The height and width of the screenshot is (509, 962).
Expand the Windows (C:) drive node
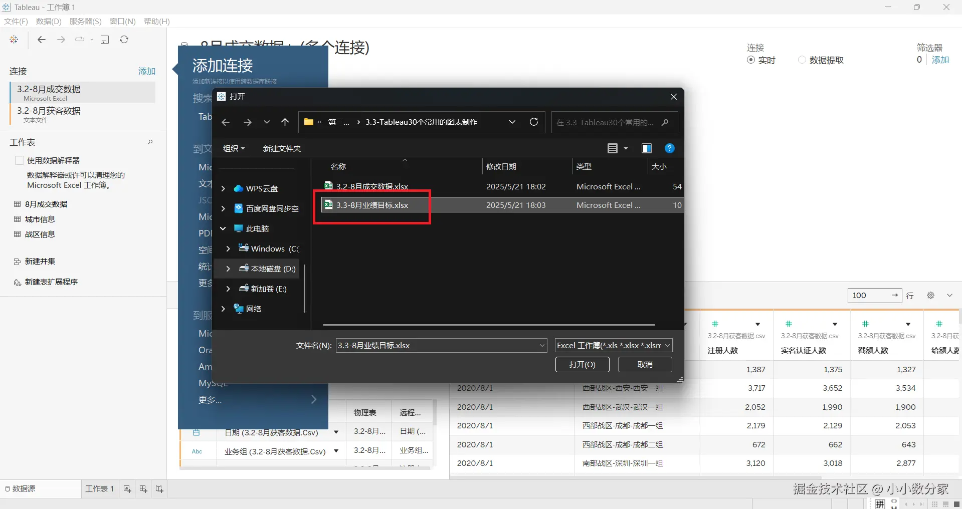point(229,249)
